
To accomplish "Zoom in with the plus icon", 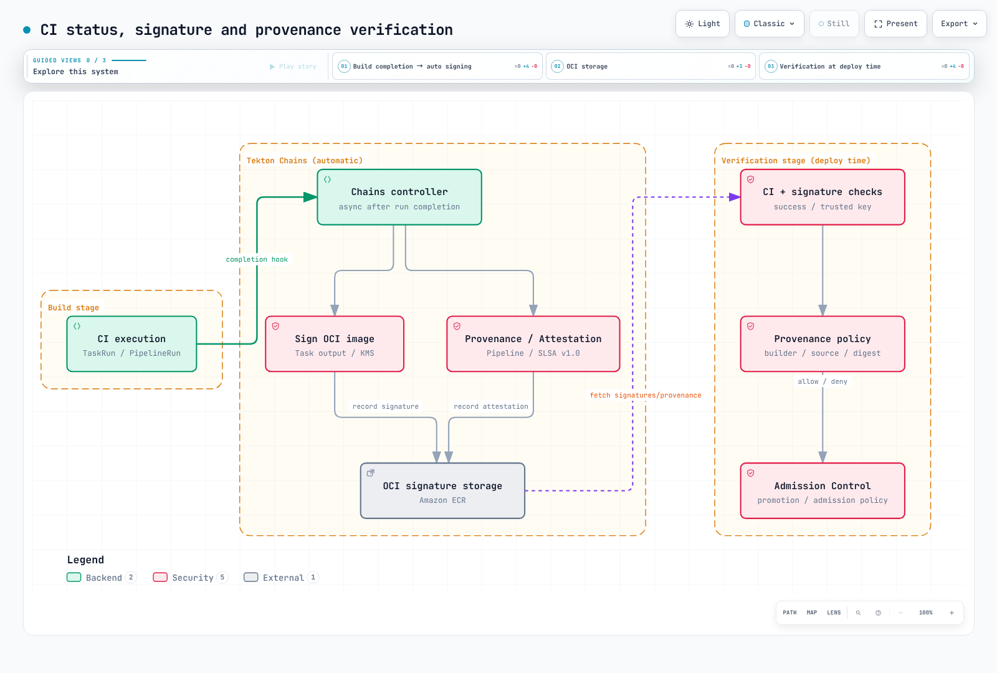I will point(952,613).
